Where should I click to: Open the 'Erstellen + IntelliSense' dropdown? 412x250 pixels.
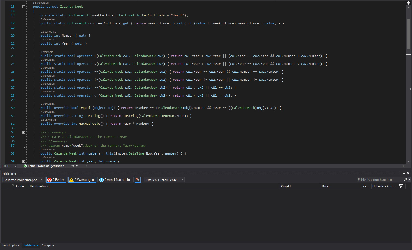coord(164,180)
